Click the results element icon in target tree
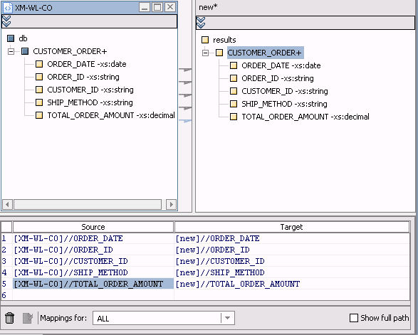This screenshot has width=418, height=335. 205,40
